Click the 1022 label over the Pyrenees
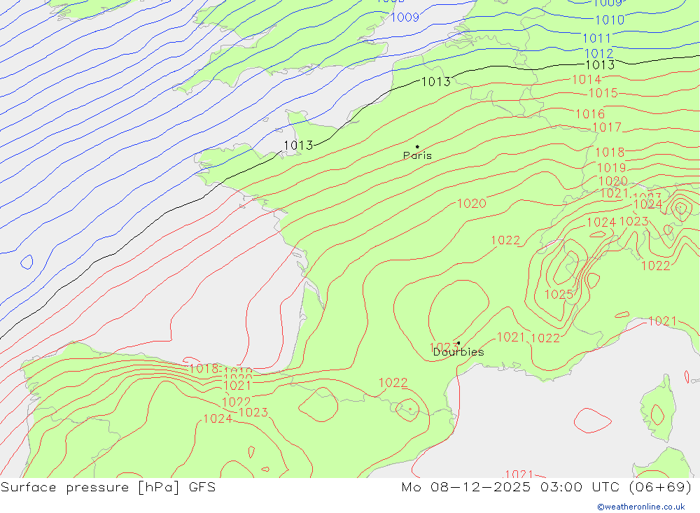Screen dimensions: 700x513 click(x=393, y=383)
